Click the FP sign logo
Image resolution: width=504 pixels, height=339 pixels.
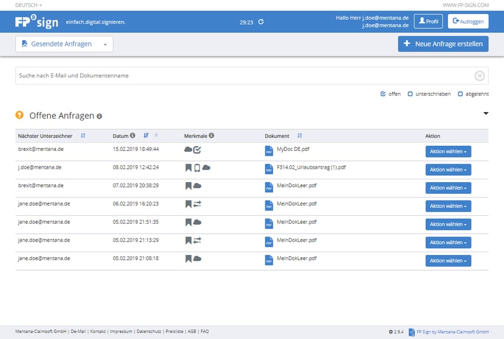[x=36, y=21]
